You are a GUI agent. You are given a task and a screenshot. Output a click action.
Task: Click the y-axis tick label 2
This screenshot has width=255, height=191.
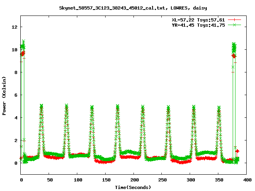[x=16, y=140]
